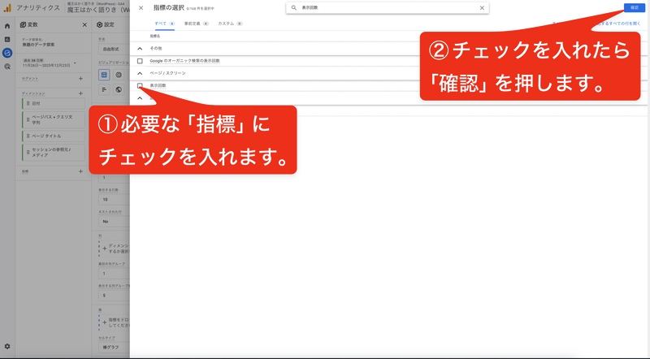
Task: Switch to the すべて tab
Action: coord(165,24)
